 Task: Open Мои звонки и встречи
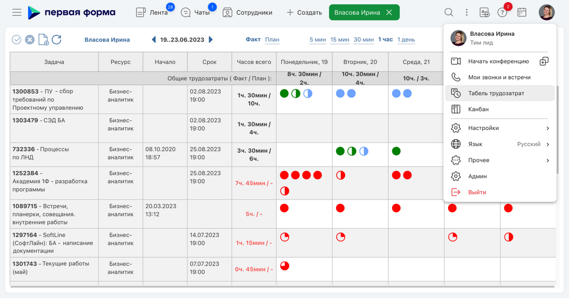[500, 77]
